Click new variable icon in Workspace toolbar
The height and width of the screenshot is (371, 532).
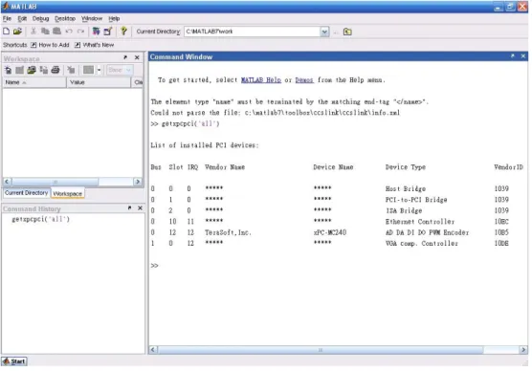point(8,70)
